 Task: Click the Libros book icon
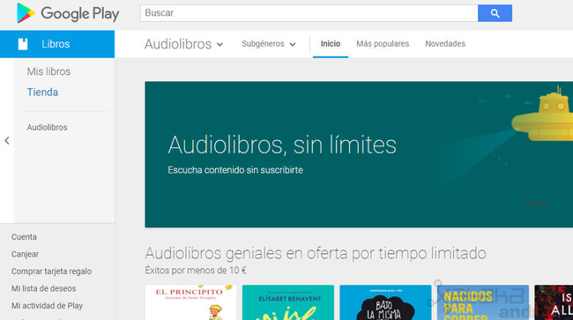[x=23, y=44]
